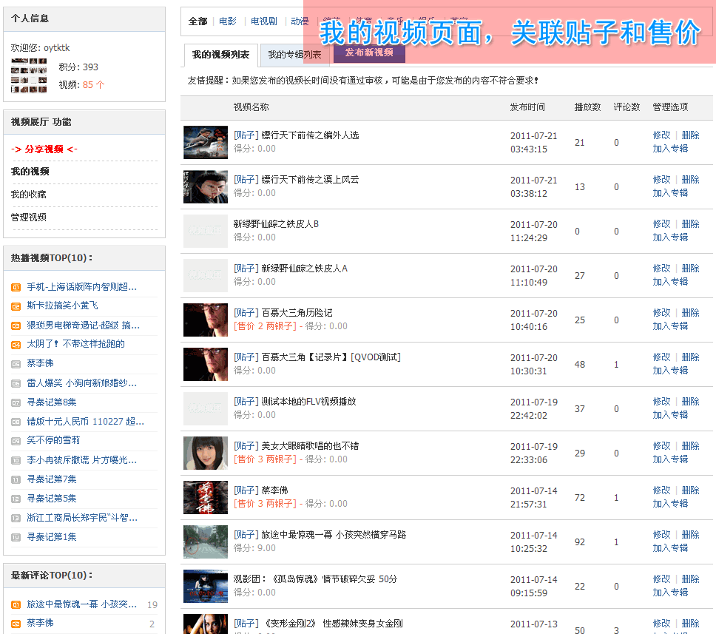Open thumbnail of 观影团 孤岛惊魂 row
Image resolution: width=716 pixels, height=634 pixels.
[x=206, y=586]
